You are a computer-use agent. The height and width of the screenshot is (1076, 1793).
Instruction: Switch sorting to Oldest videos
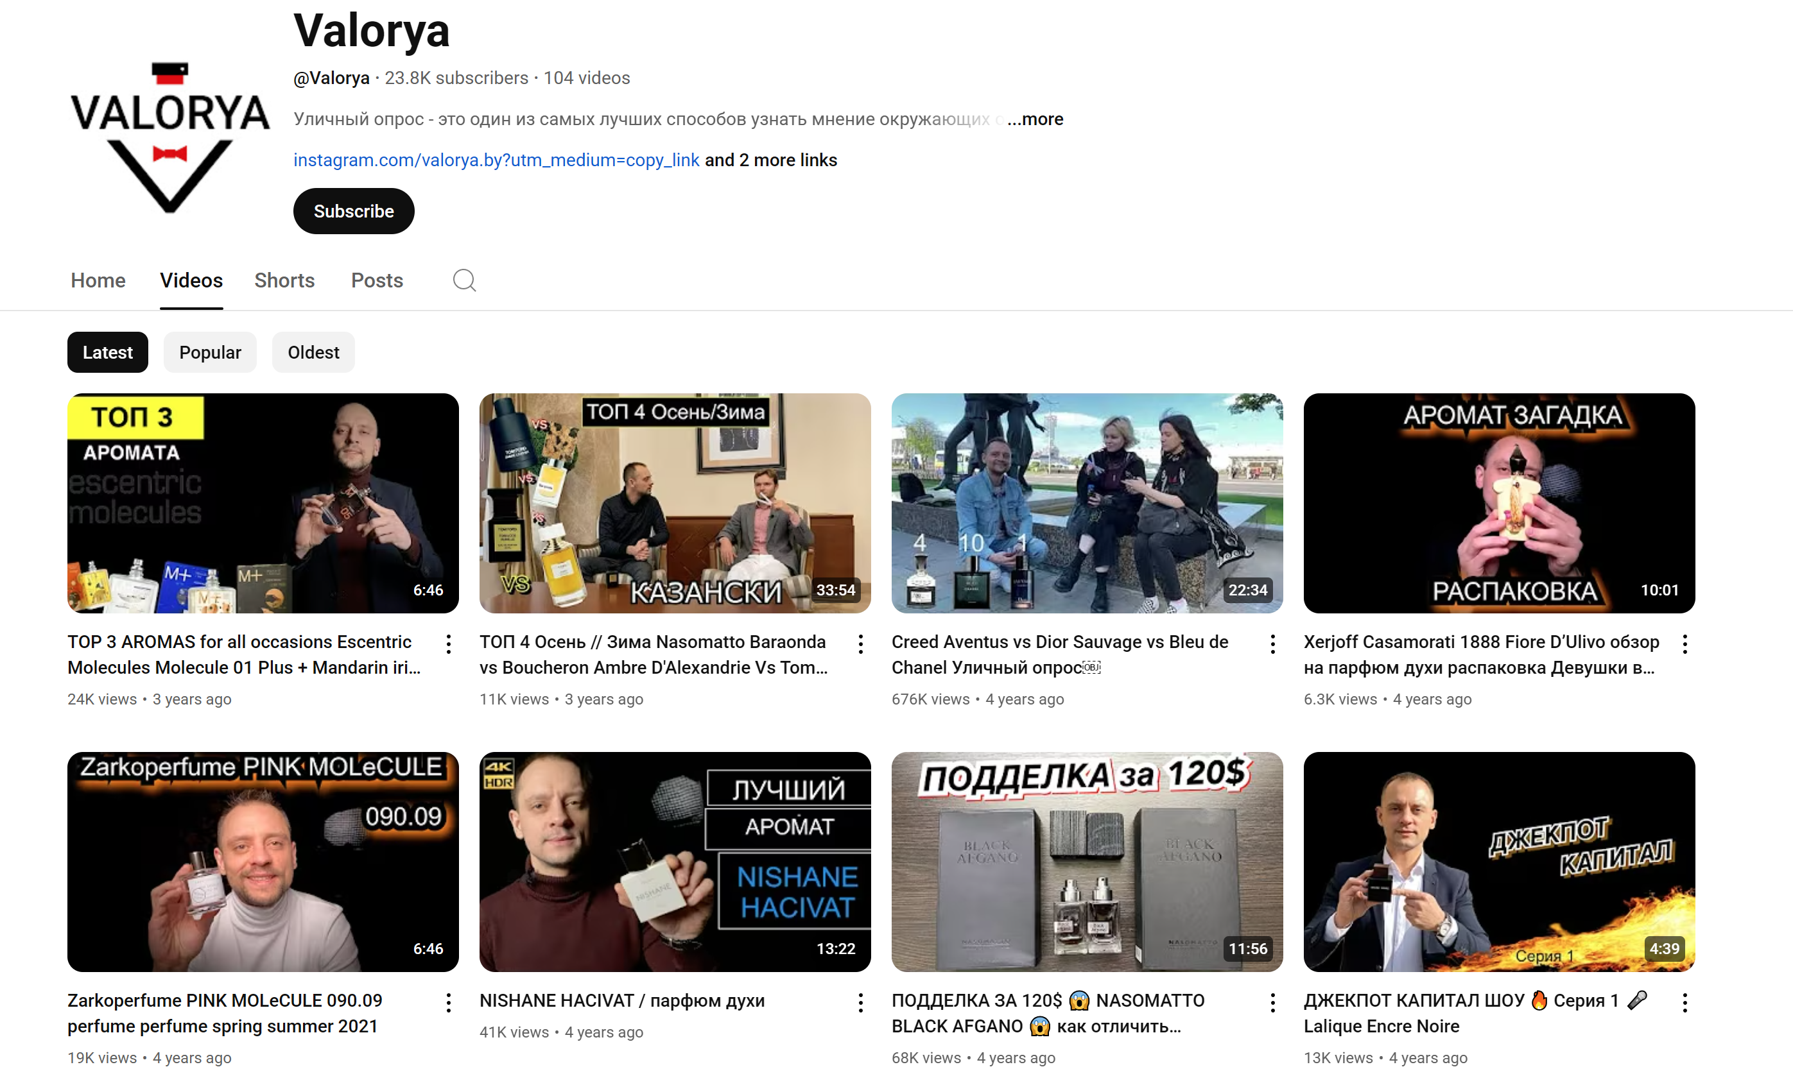coord(313,352)
